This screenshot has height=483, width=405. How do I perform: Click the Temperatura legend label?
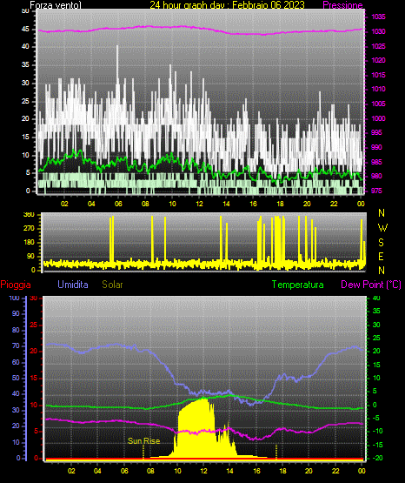click(298, 285)
